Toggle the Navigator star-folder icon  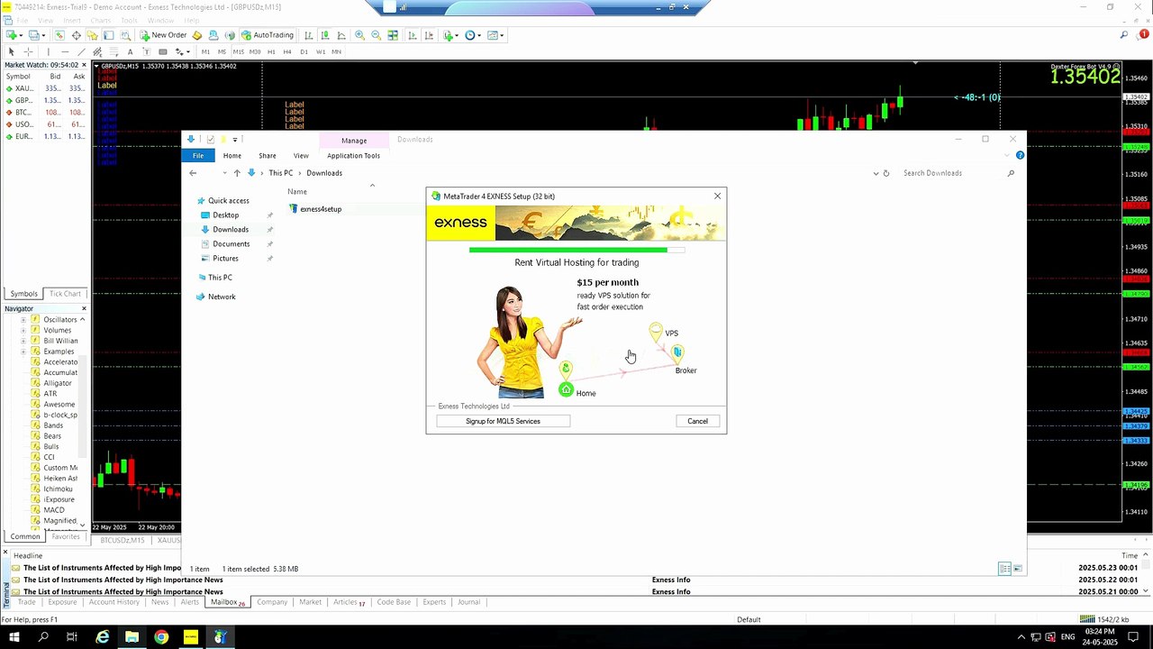[92, 35]
